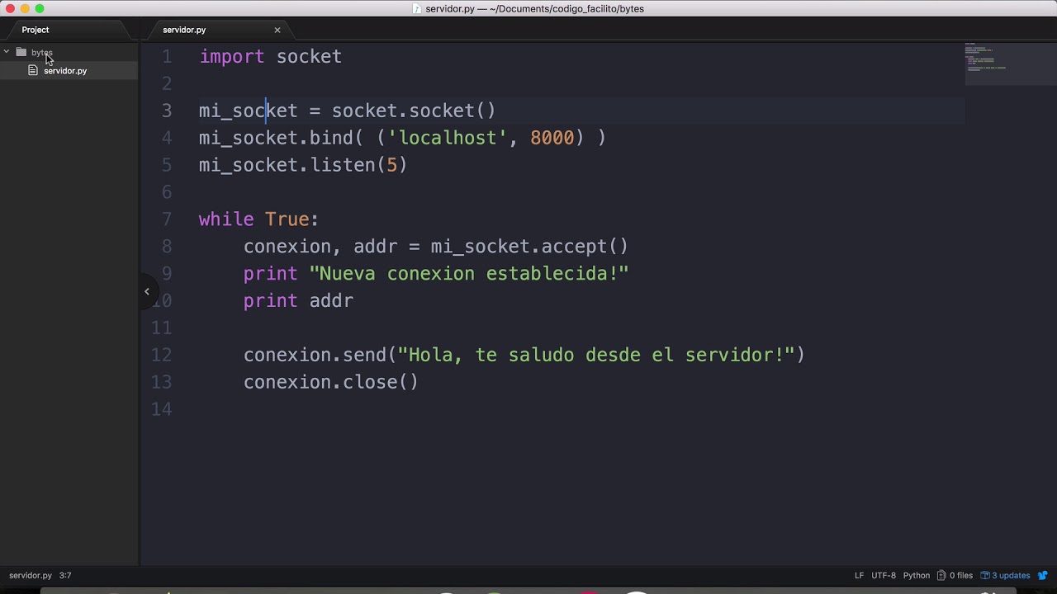Image resolution: width=1057 pixels, height=594 pixels.
Task: Click line number 12 in the gutter
Action: pyautogui.click(x=162, y=355)
